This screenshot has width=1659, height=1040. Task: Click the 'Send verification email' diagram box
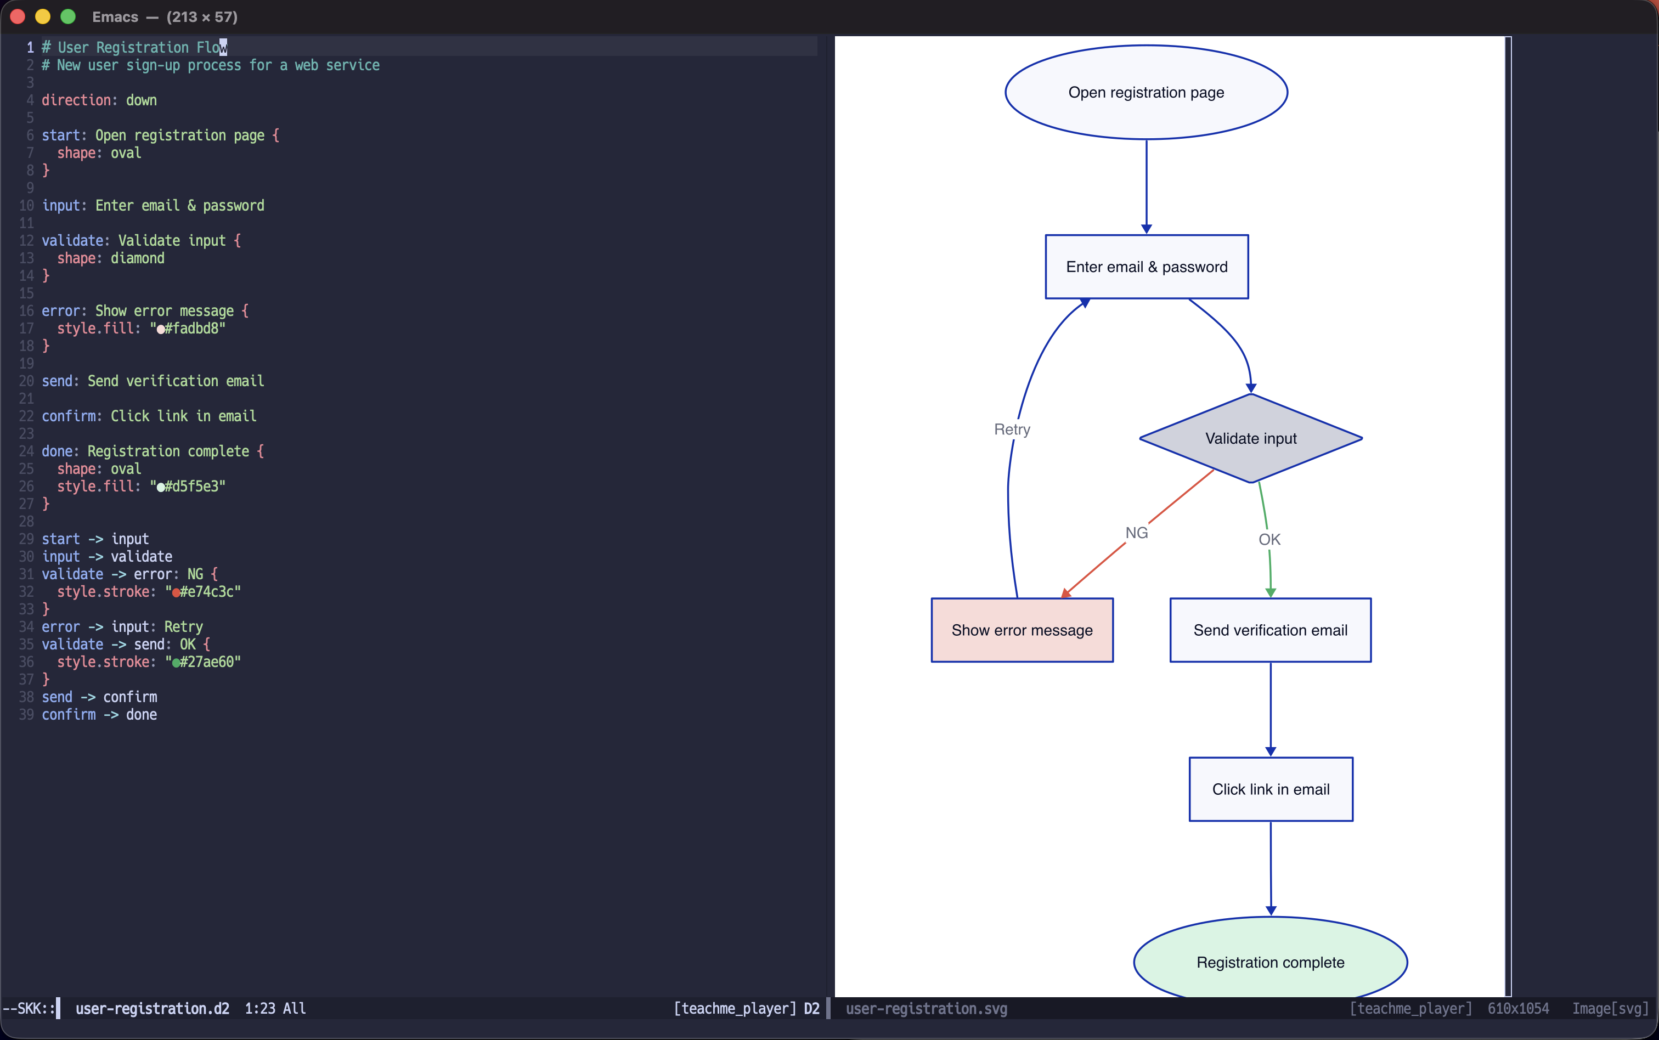coord(1271,630)
